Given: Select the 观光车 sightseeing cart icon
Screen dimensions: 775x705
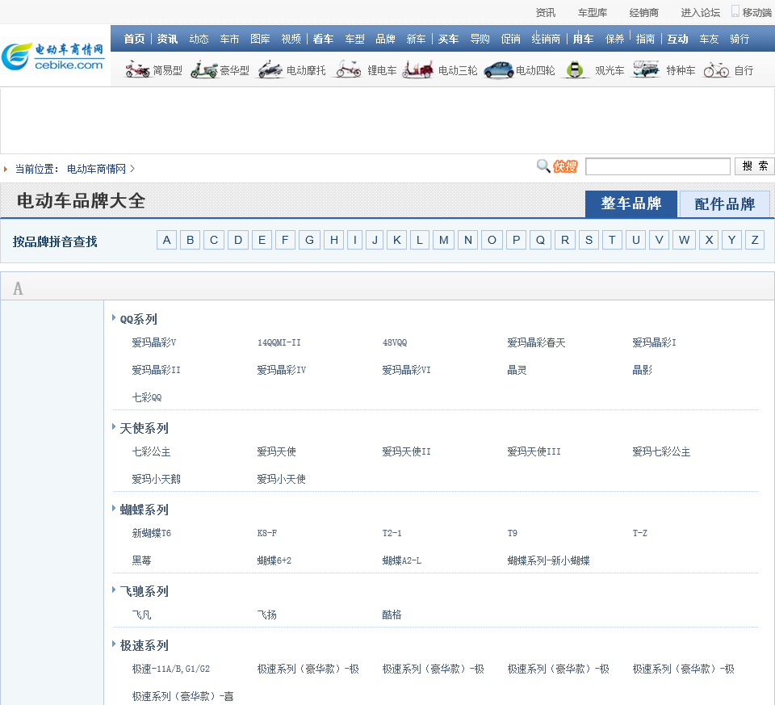Looking at the screenshot, I should [575, 69].
